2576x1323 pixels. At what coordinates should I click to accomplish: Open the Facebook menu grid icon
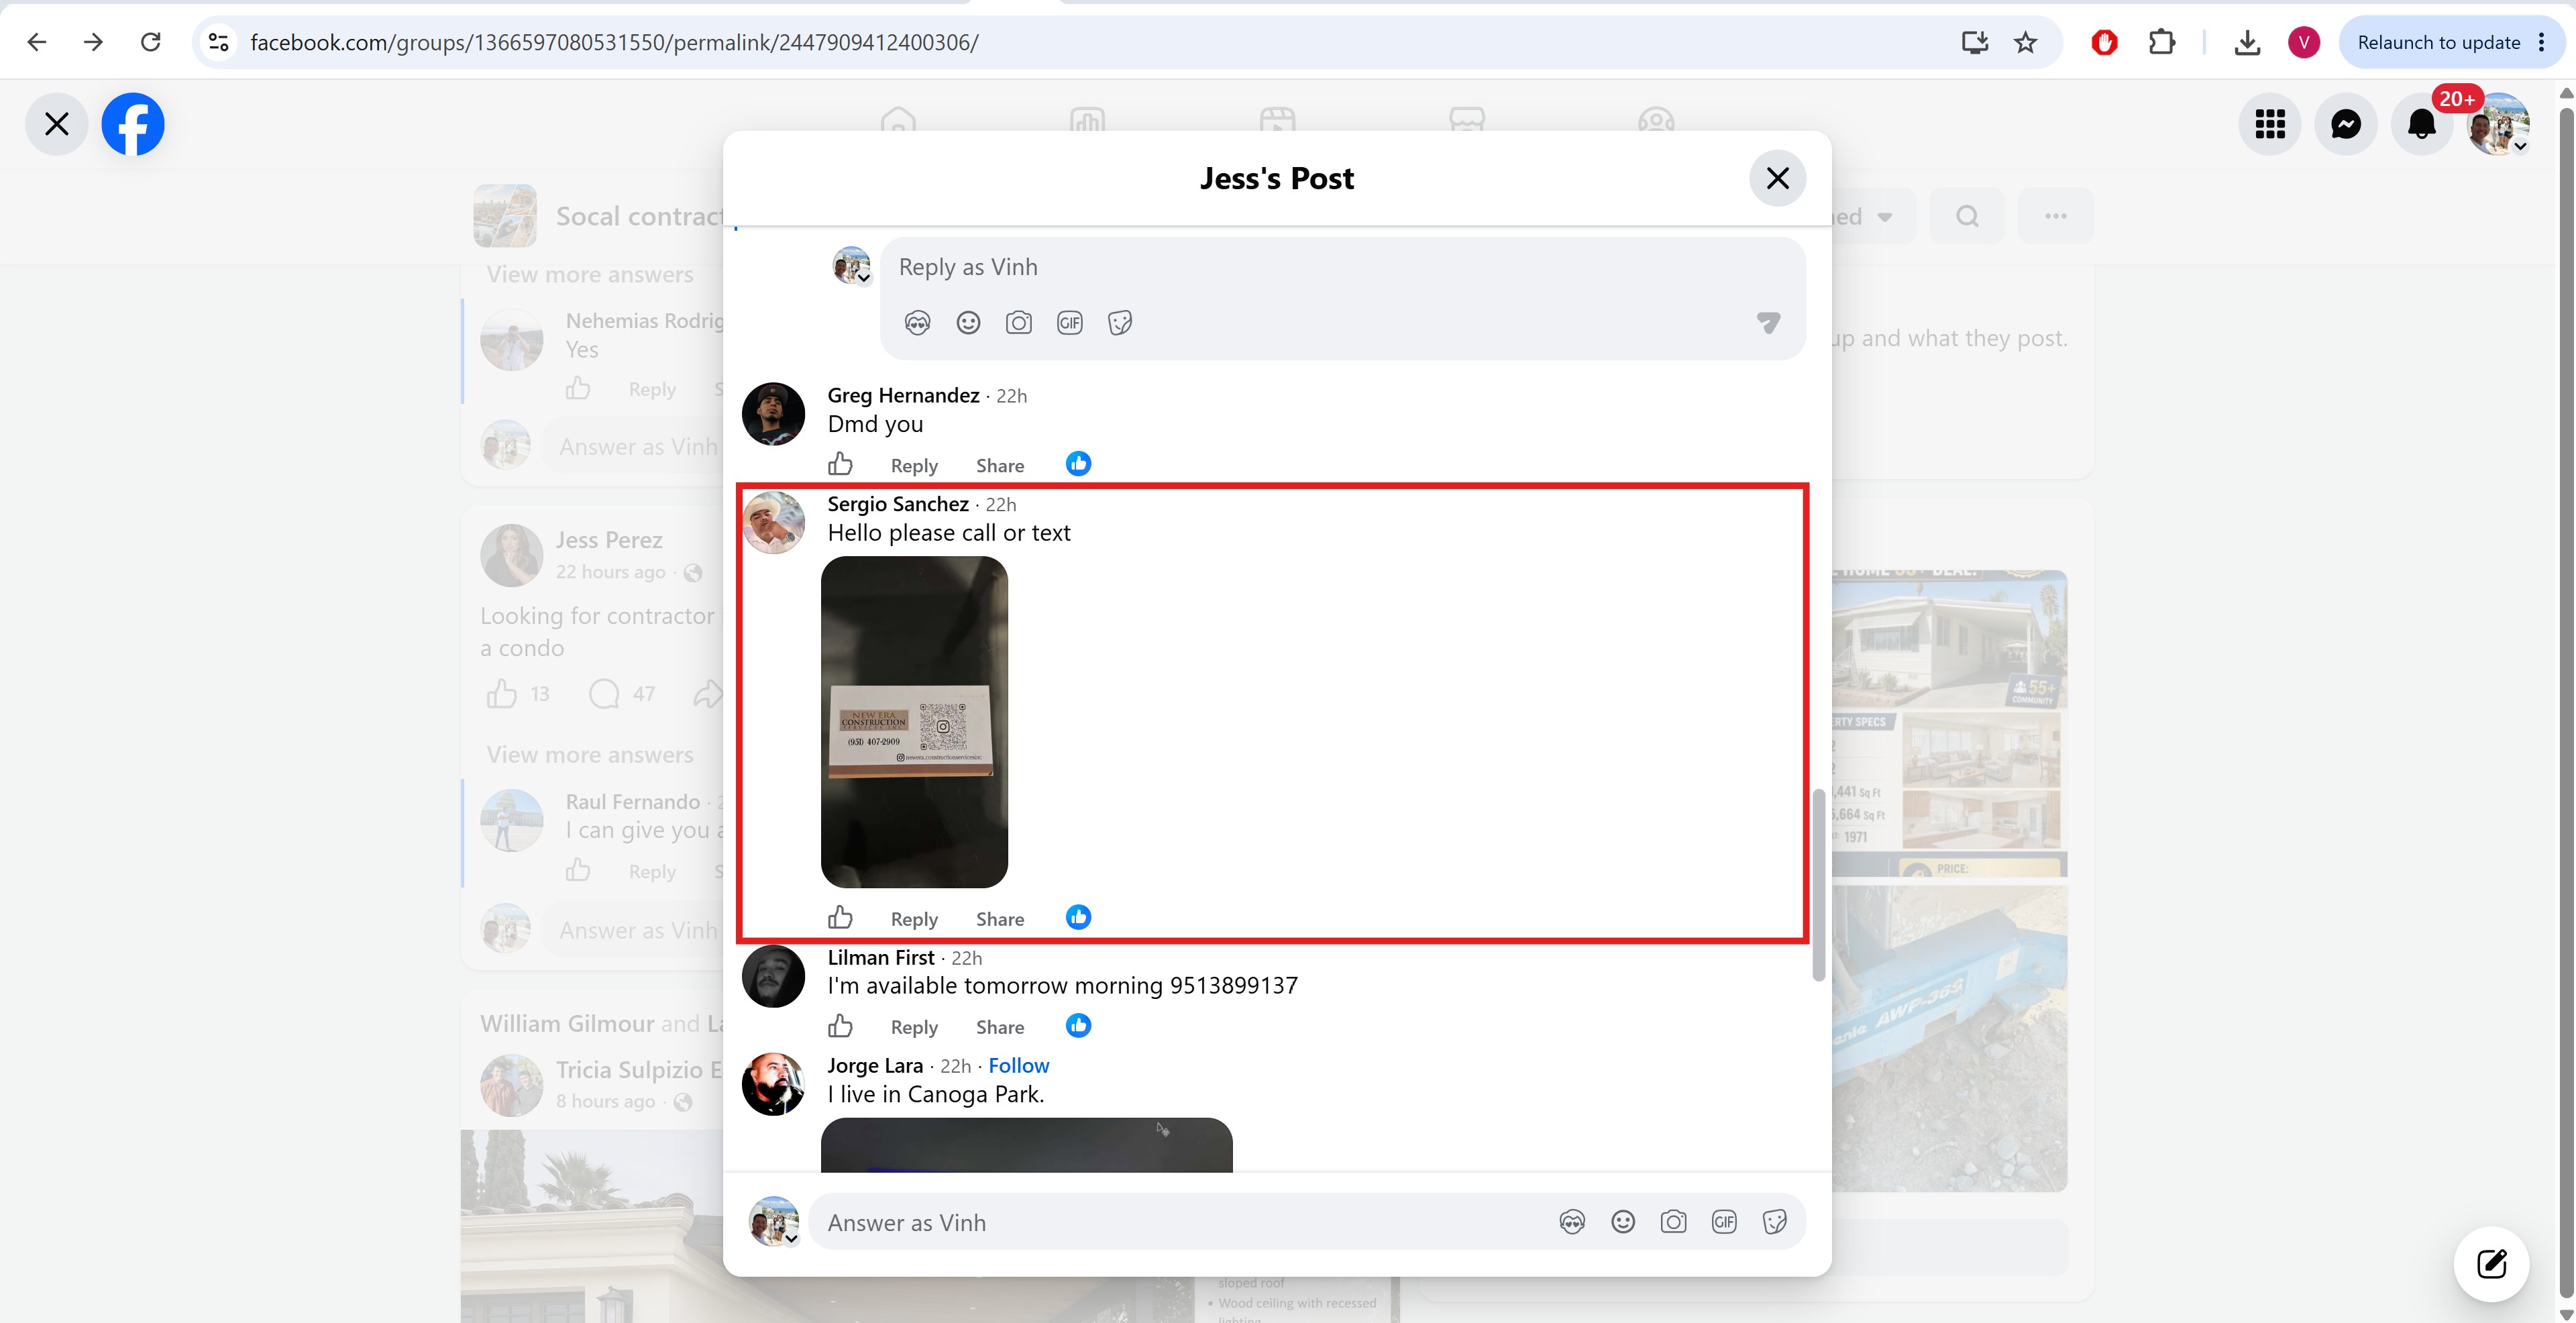coord(2270,124)
